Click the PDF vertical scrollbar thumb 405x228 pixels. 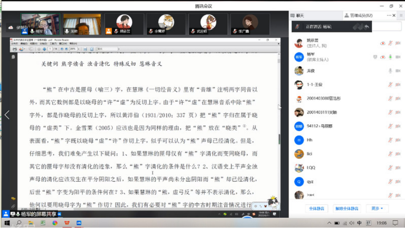279,138
